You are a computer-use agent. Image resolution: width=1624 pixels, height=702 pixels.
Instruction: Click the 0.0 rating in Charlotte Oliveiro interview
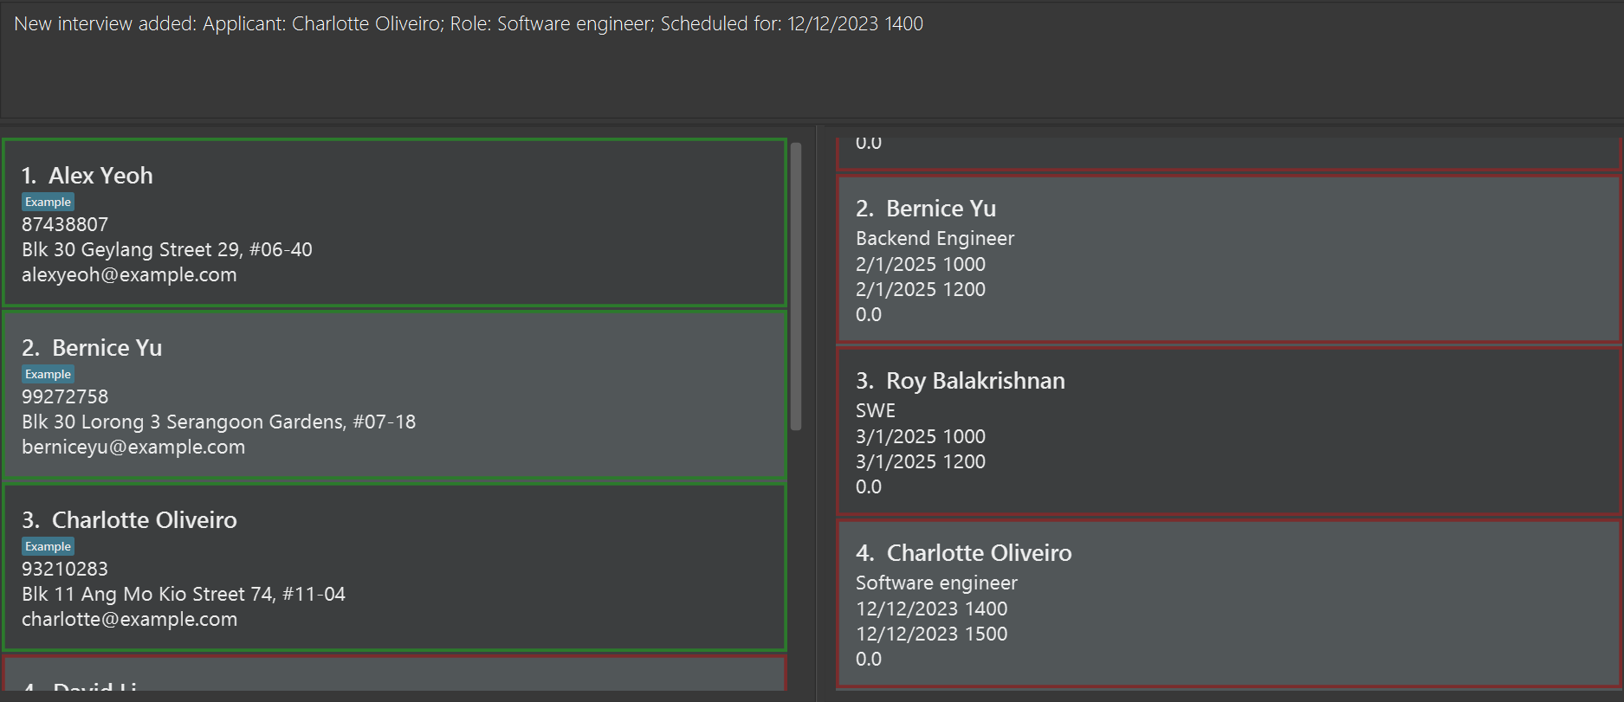point(869,659)
